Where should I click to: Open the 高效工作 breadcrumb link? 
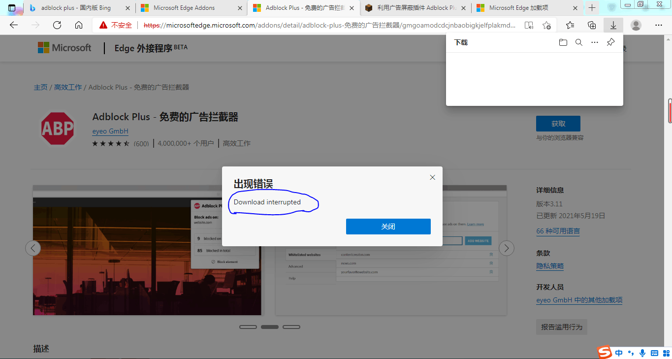68,87
